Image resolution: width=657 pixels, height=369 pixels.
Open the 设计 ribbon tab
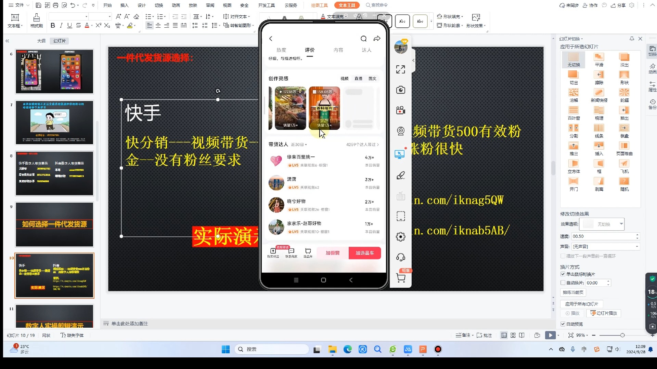[142, 5]
